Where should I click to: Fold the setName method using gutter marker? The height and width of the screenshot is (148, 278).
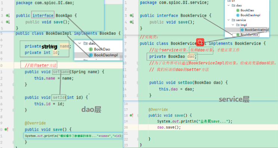coord(14,72)
